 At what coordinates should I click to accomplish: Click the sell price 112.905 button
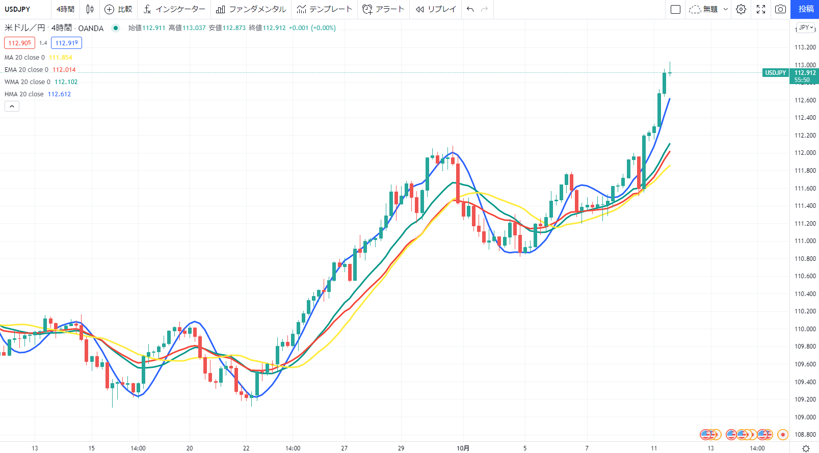[19, 43]
